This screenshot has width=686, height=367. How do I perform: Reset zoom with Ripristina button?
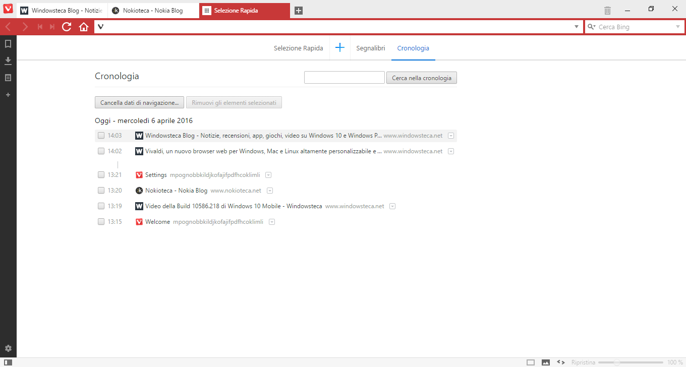pos(584,362)
